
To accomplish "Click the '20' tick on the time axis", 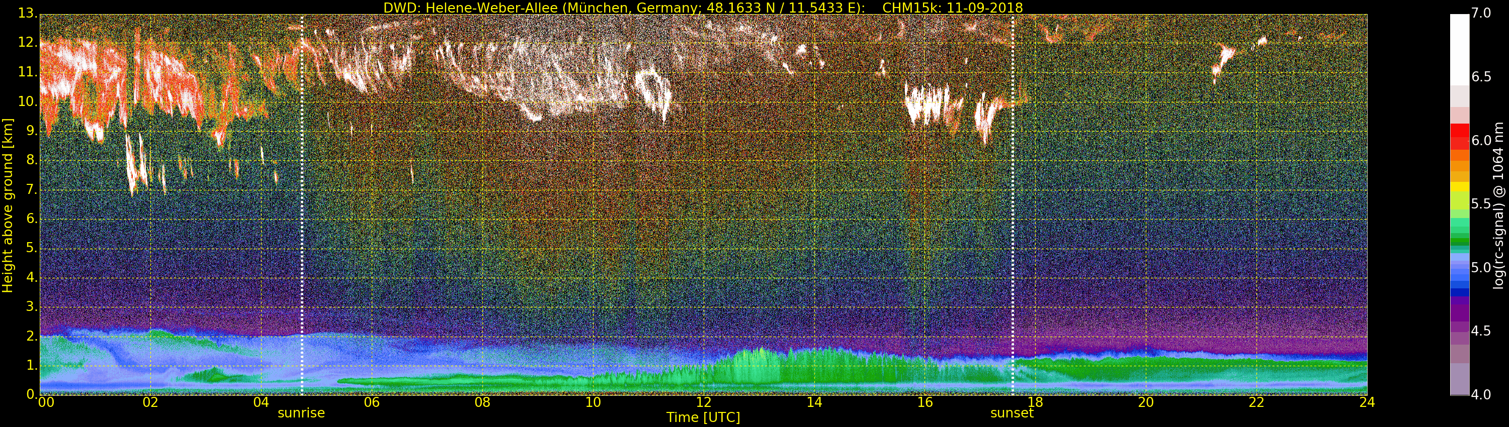I will tap(1146, 402).
